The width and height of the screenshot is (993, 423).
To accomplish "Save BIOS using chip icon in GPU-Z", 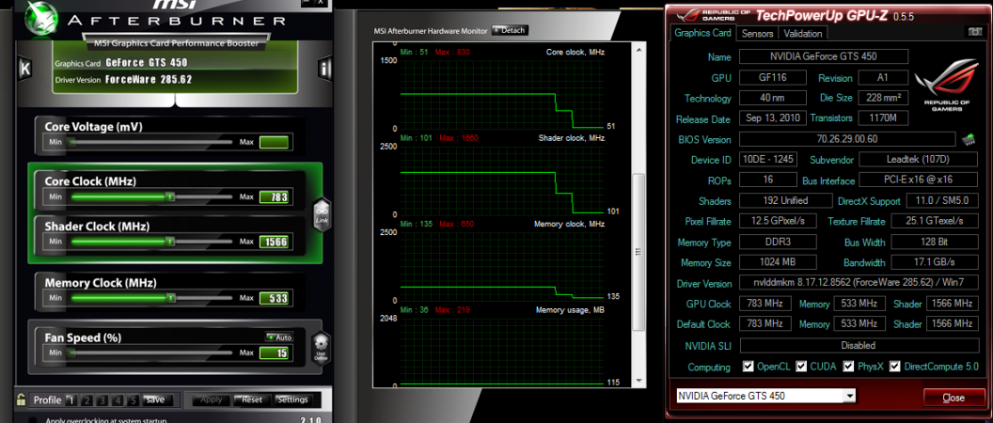I will click(969, 139).
